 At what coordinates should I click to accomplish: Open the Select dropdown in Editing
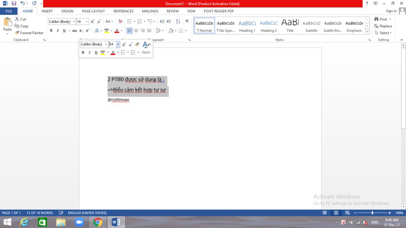383,33
